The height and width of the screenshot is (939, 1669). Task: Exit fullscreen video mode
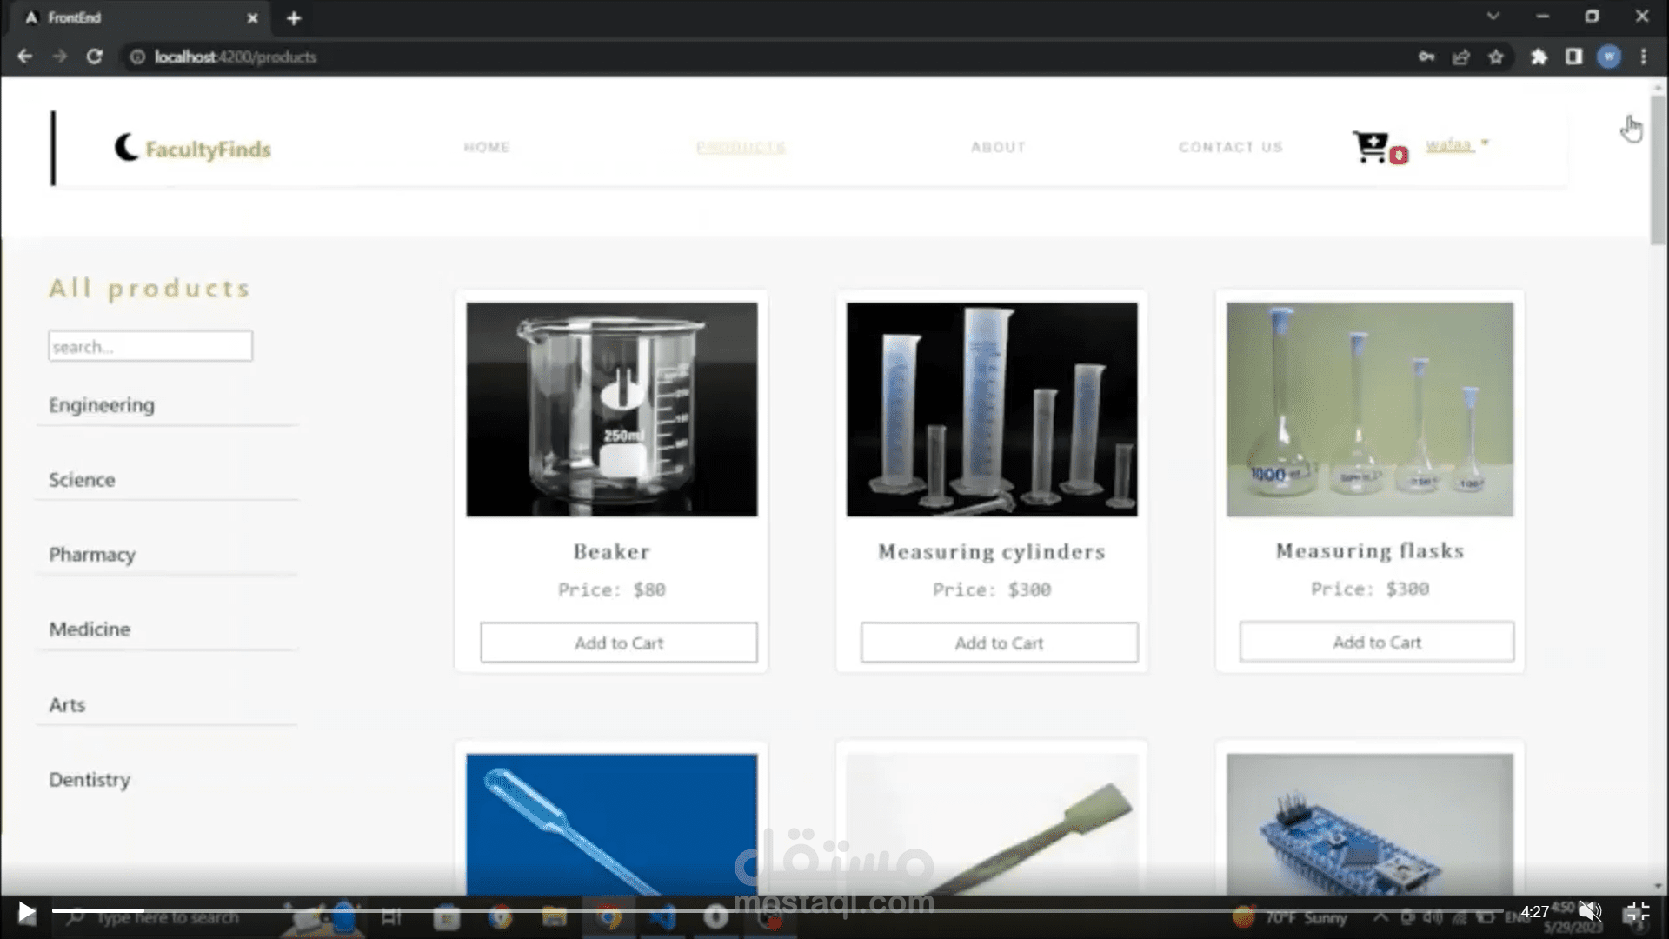click(x=1637, y=911)
